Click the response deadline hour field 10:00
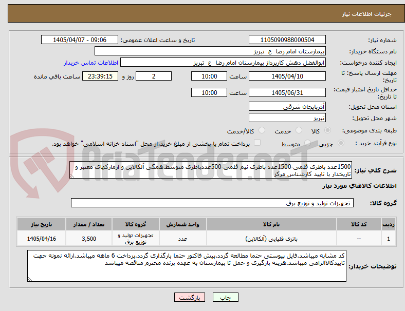405x311 pixels. click(209, 76)
